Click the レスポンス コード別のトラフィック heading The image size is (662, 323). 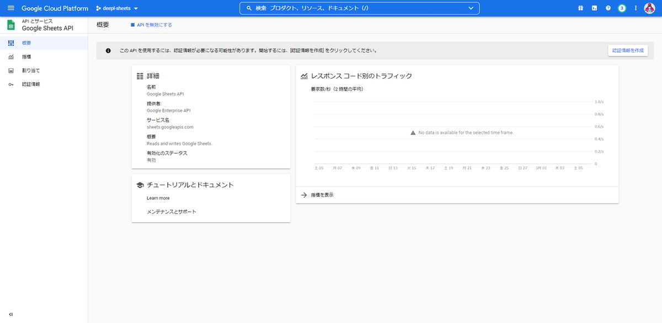pos(361,76)
